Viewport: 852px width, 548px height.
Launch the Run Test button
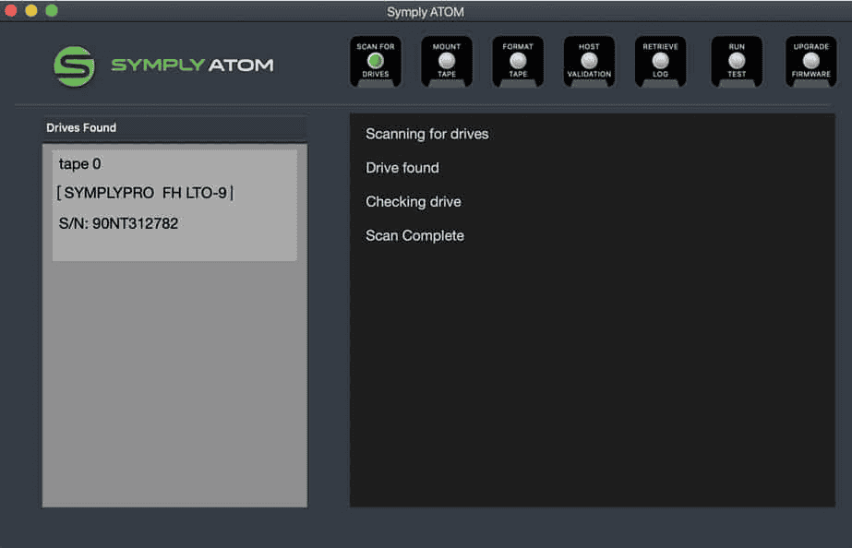pyautogui.click(x=737, y=61)
